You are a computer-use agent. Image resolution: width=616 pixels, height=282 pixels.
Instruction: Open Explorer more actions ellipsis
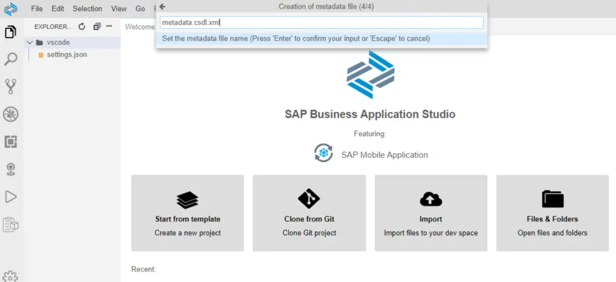pos(109,26)
